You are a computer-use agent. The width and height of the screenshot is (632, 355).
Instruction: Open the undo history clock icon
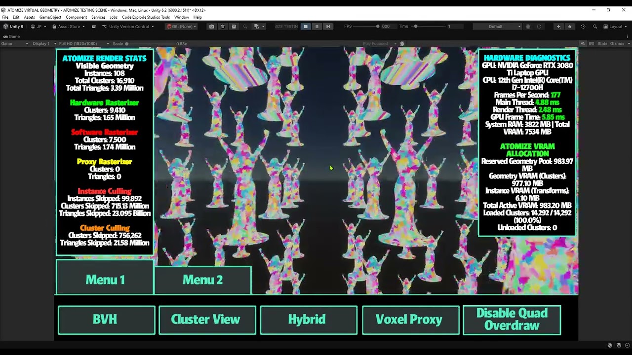[583, 27]
